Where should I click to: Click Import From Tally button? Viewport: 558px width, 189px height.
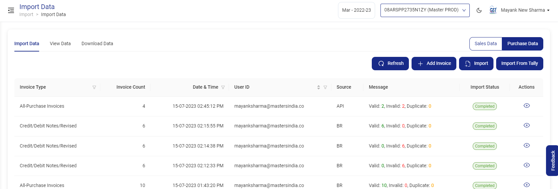tap(519, 64)
